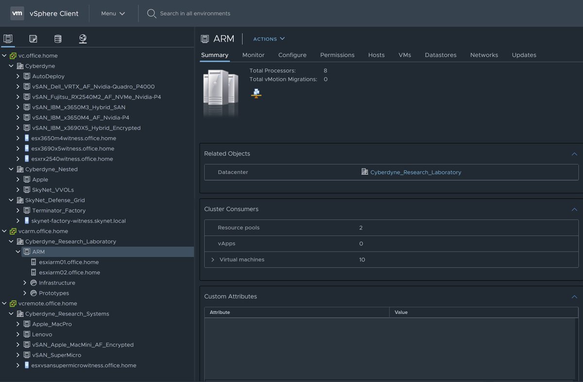The height and width of the screenshot is (382, 583).
Task: Open the Cyberdyne_Research_Laboratory datacenter link
Action: (x=415, y=172)
